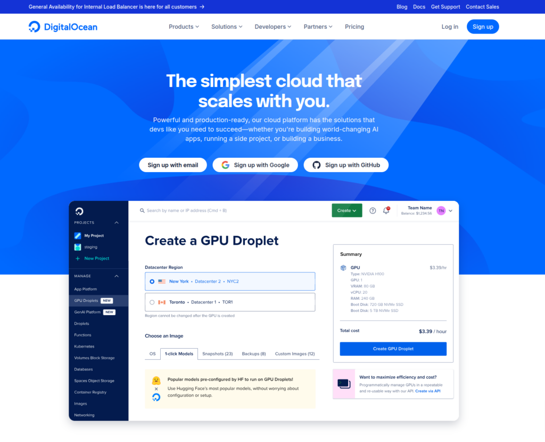
Task: Collapse the MANAGE section chevron
Action: point(117,276)
